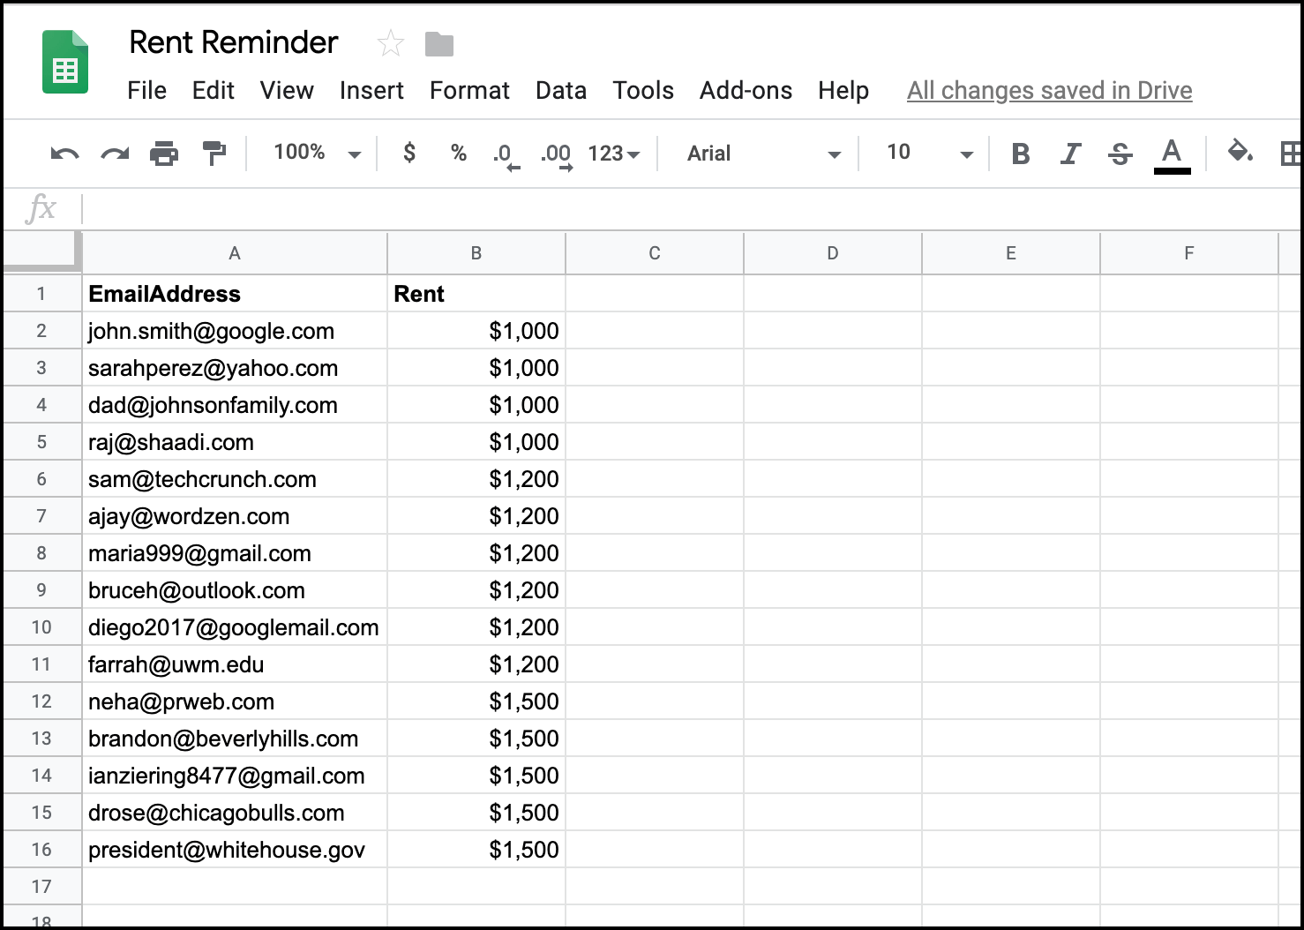Format as percent icon

[x=459, y=153]
